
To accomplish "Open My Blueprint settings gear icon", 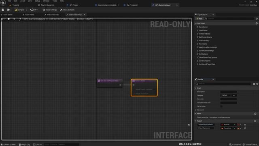I will (257, 19).
